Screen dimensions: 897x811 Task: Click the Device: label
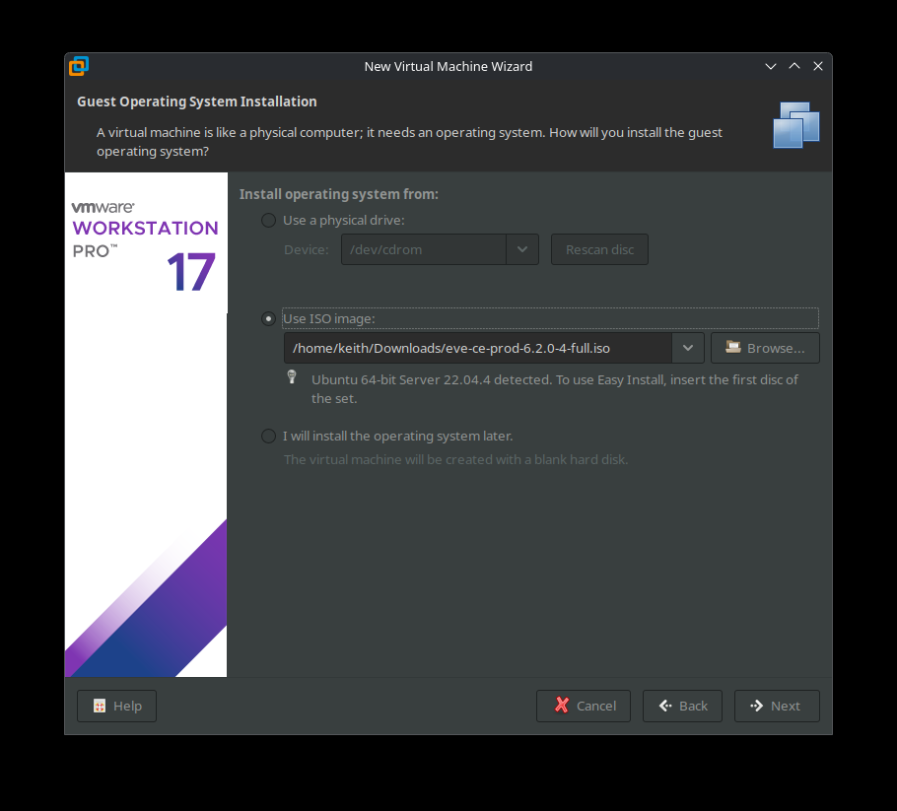click(306, 250)
